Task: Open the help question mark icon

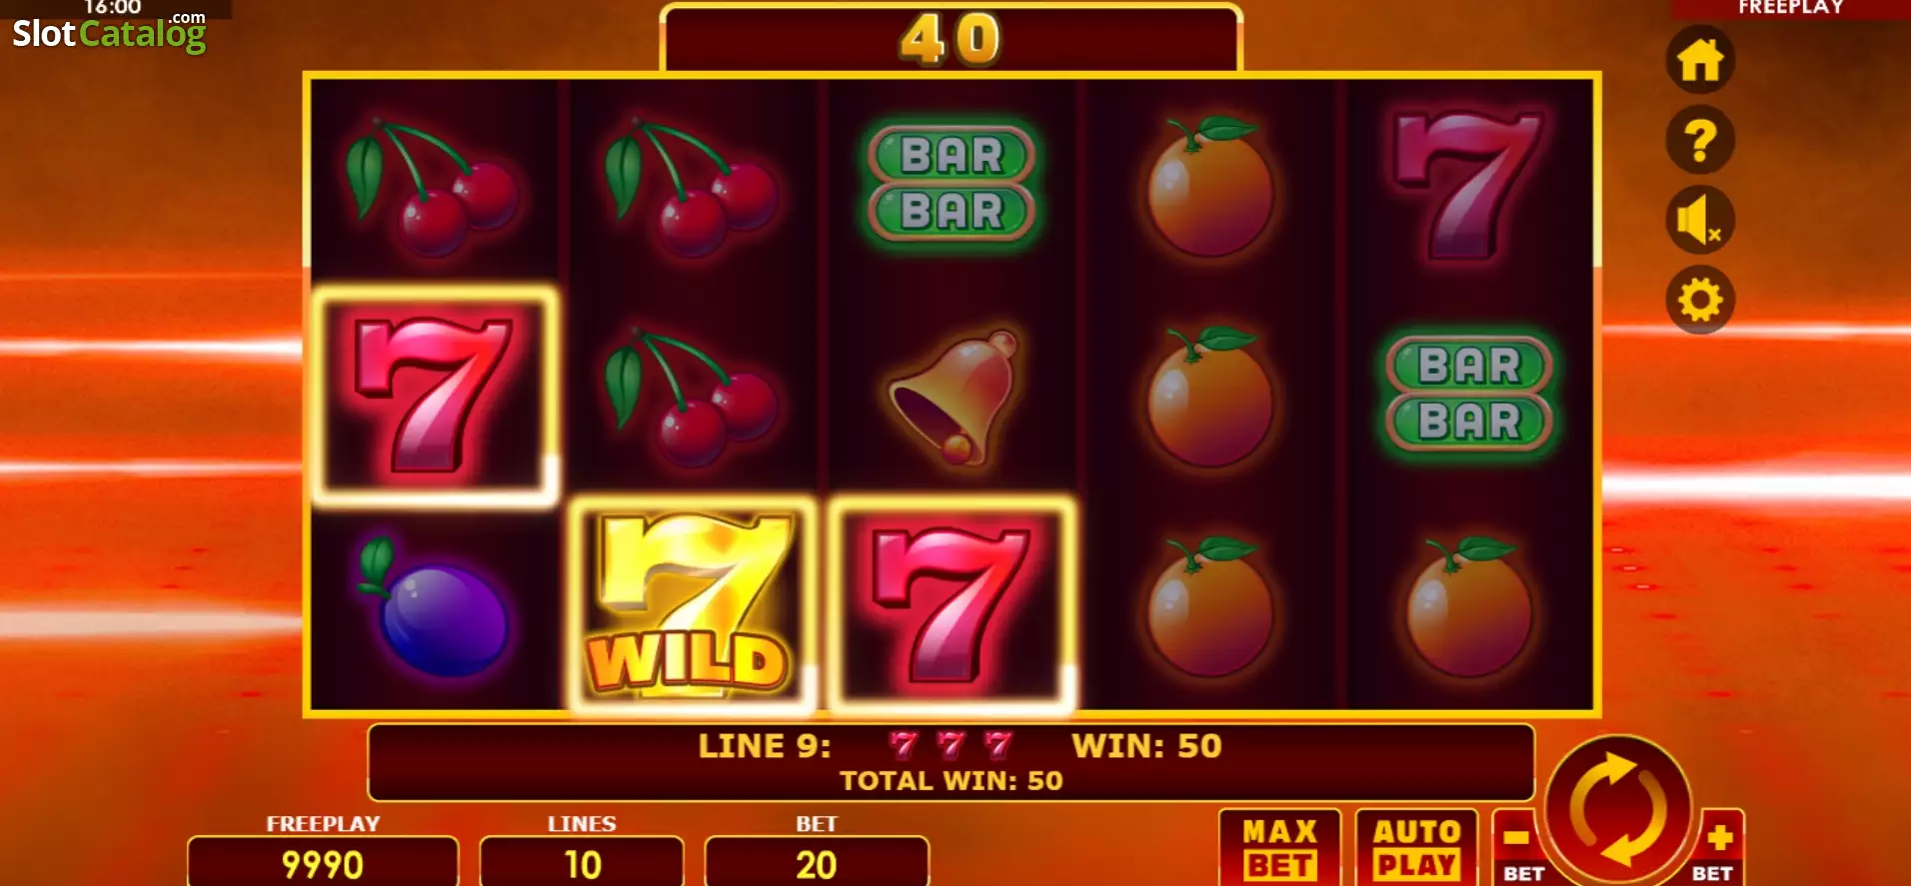Action: 1700,140
